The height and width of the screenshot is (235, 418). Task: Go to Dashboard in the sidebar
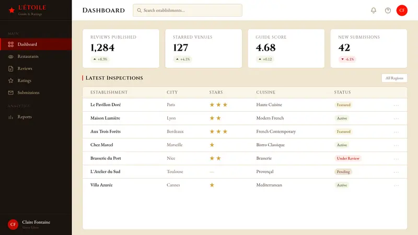coord(36,44)
